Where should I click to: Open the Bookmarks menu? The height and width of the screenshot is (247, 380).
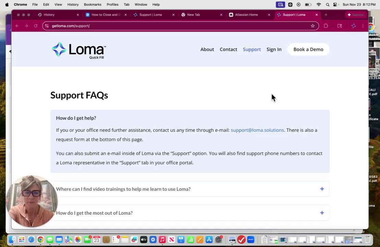[x=93, y=4]
